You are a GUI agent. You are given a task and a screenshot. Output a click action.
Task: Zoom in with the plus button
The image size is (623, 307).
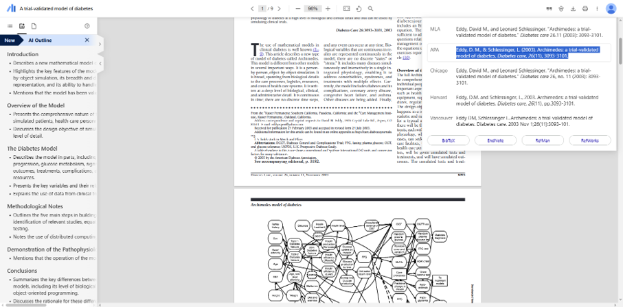pos(328,8)
